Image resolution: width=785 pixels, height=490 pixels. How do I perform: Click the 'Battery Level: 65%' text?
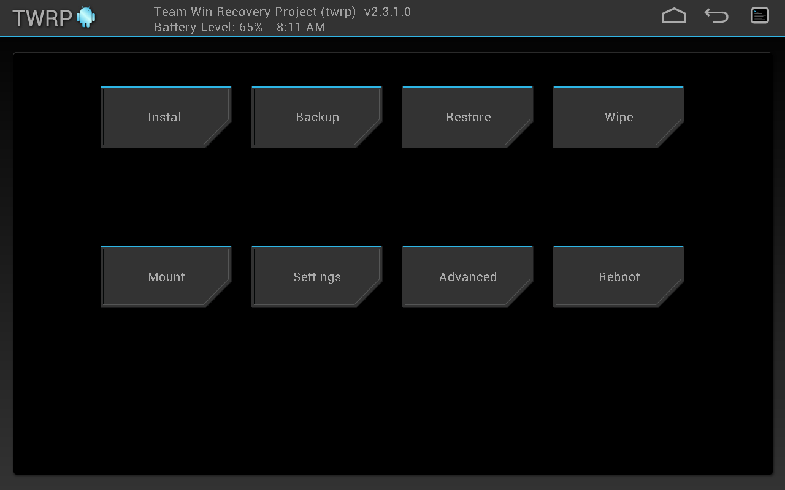[209, 28]
